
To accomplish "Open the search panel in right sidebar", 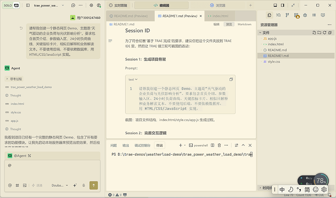I will pyautogui.click(x=279, y=15).
